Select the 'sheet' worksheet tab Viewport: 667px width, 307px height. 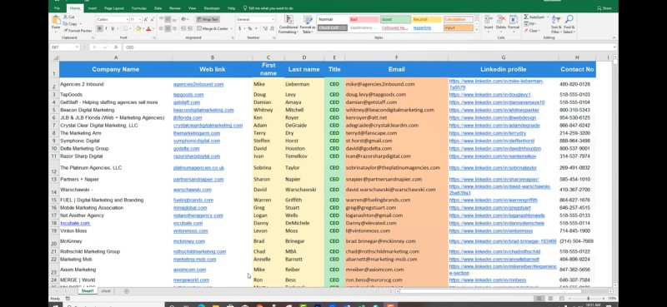pos(106,291)
